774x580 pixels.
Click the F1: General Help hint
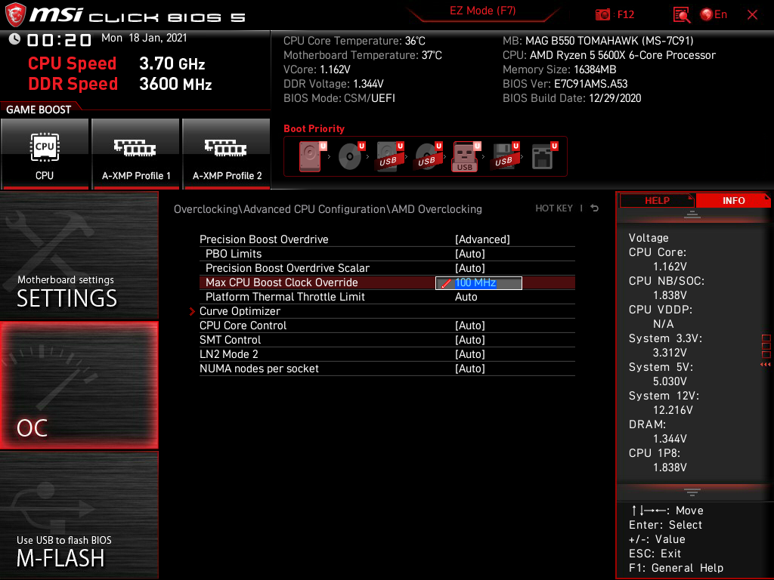click(x=676, y=568)
